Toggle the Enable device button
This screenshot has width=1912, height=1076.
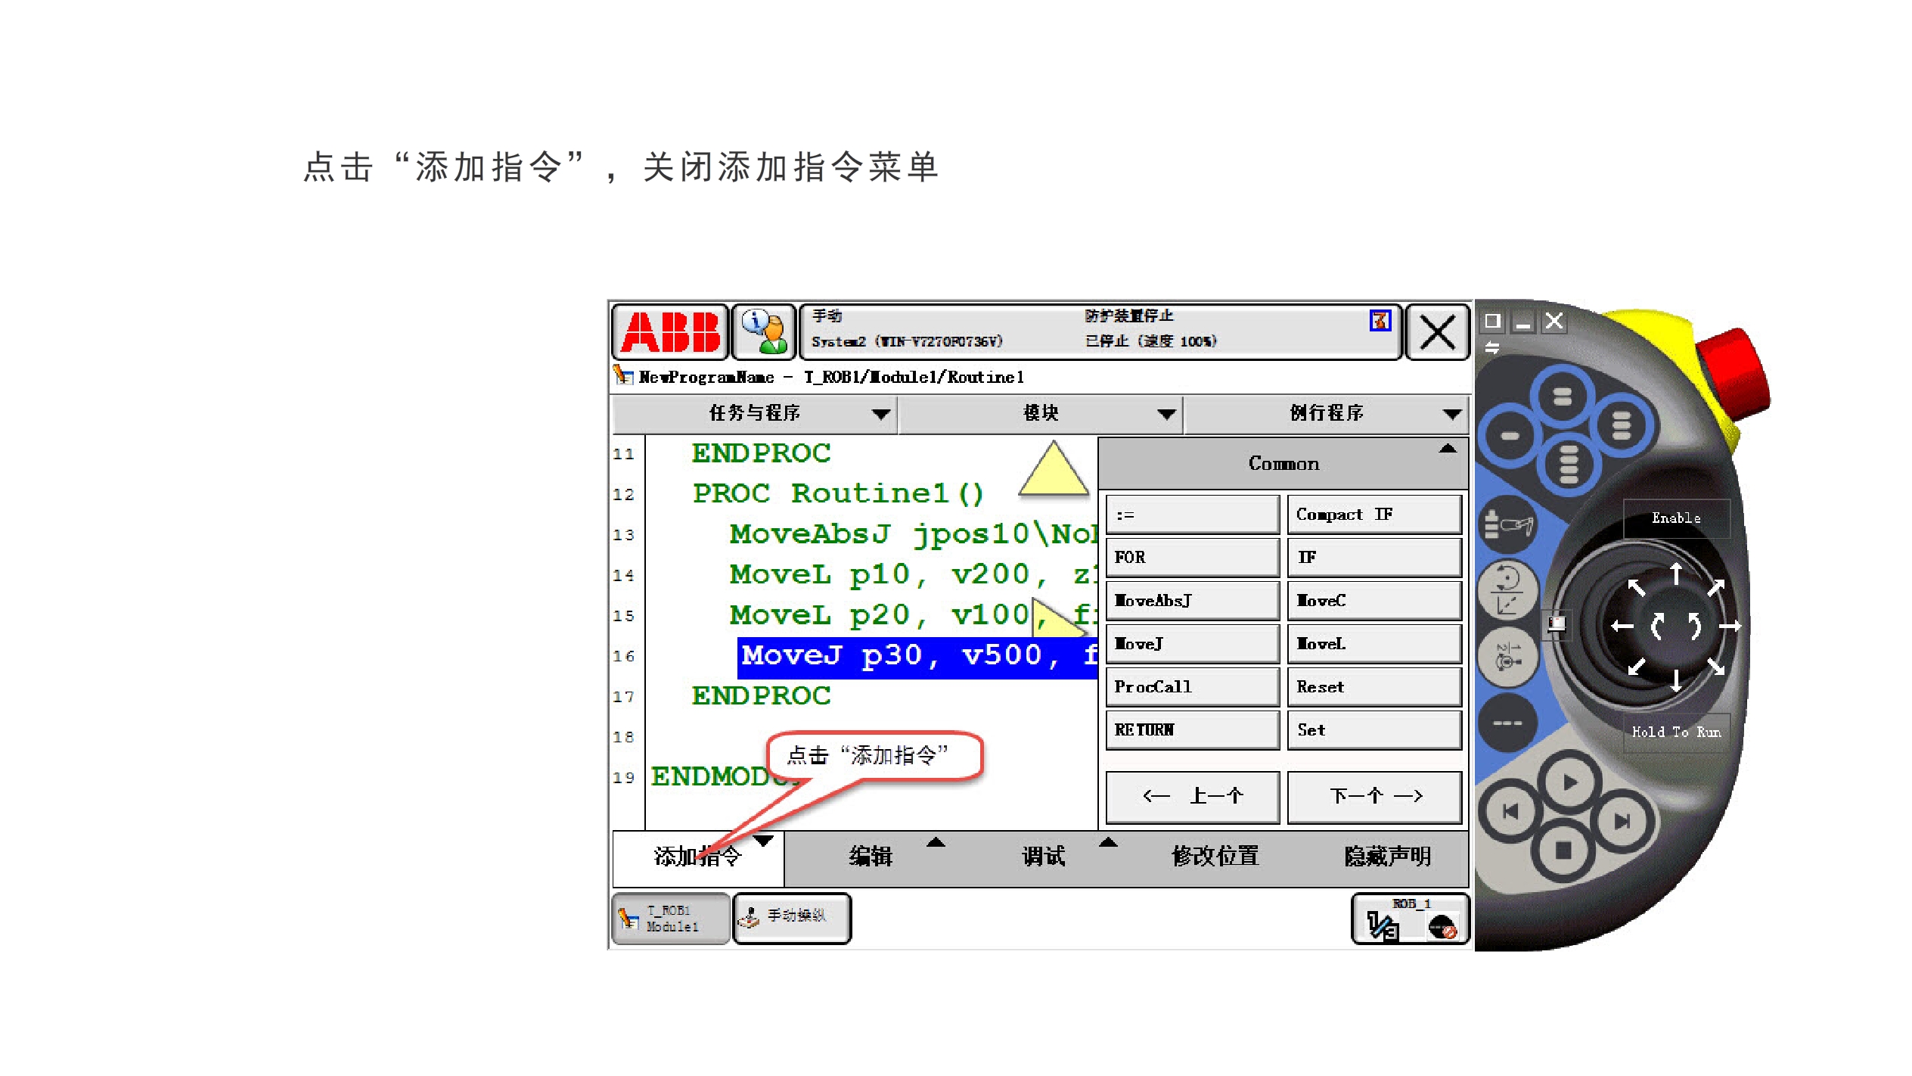pos(1675,518)
